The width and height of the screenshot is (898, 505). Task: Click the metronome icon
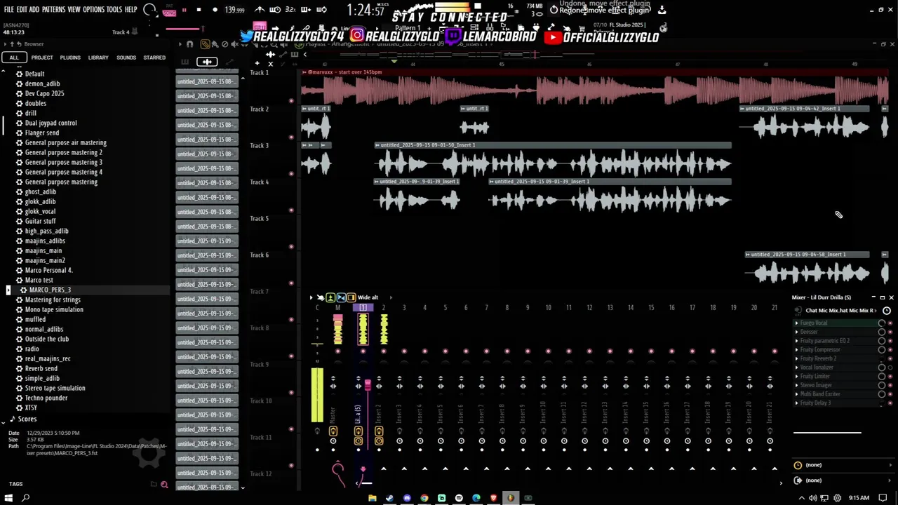(x=260, y=10)
